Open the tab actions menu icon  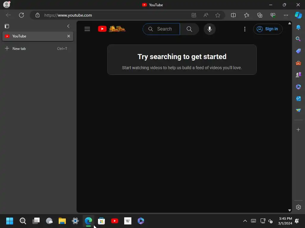click(7, 26)
